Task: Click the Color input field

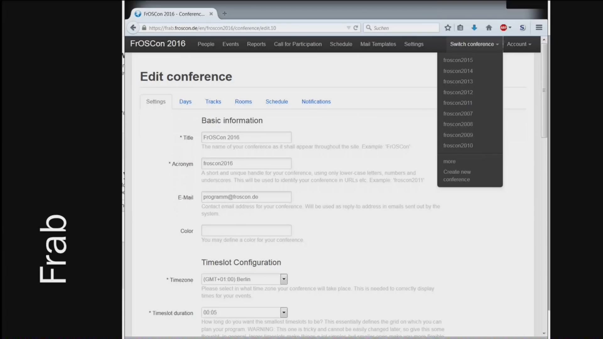Action: click(x=246, y=230)
